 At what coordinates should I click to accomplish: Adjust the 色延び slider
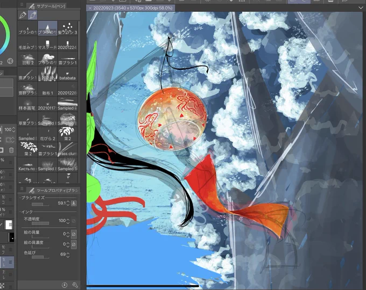[40, 257]
